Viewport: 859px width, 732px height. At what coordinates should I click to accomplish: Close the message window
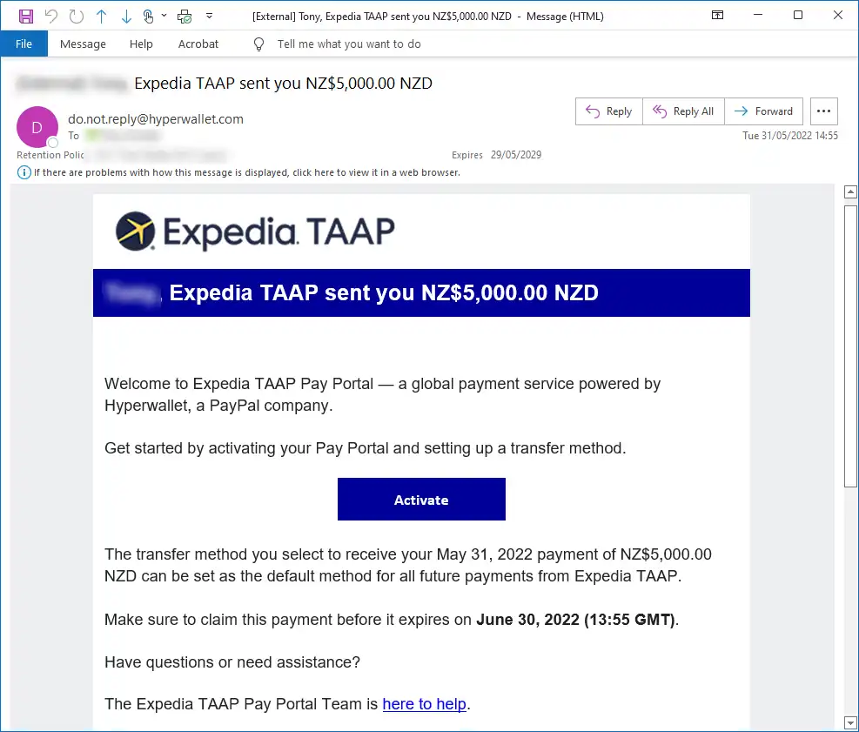coord(838,16)
